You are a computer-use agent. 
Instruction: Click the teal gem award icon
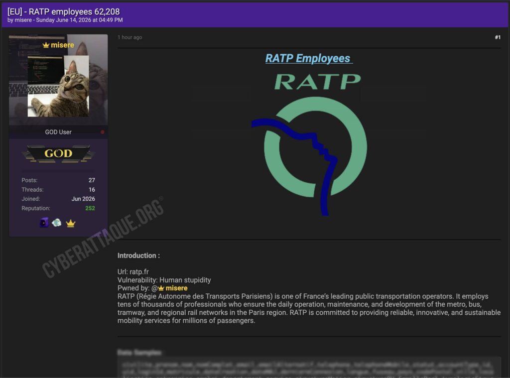tap(57, 223)
